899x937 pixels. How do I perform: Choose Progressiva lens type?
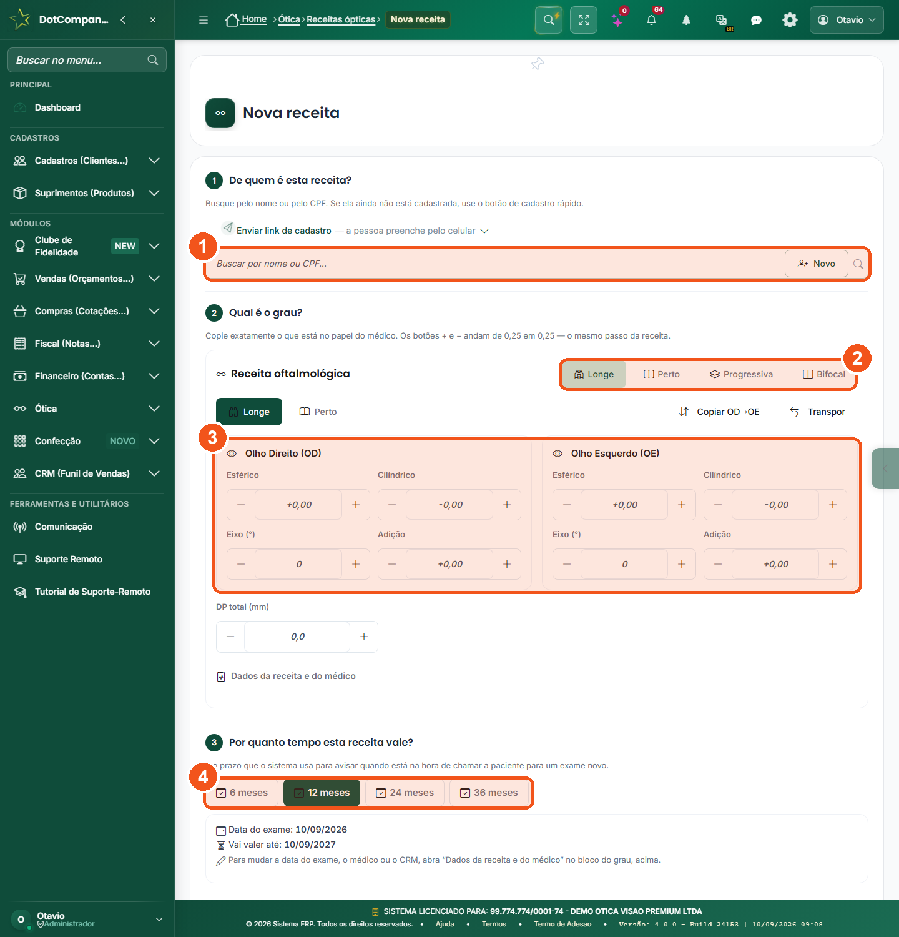741,374
